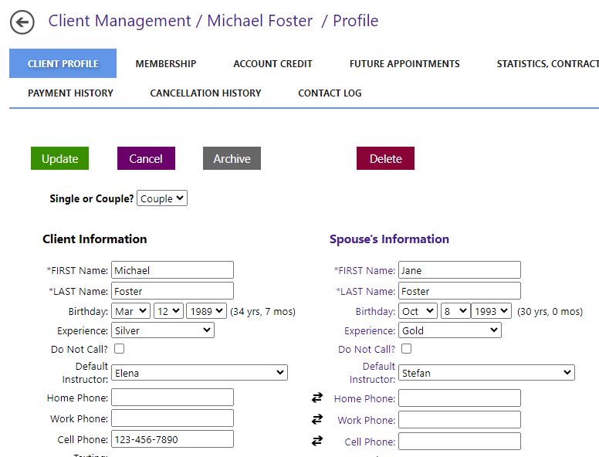Go to the Future Appointments tab
This screenshot has height=457, width=599.
click(404, 64)
